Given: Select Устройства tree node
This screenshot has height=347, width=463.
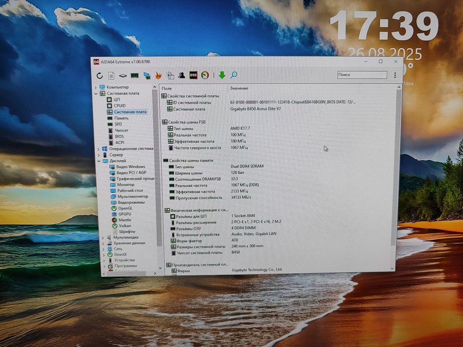Looking at the screenshot, I should [x=125, y=260].
